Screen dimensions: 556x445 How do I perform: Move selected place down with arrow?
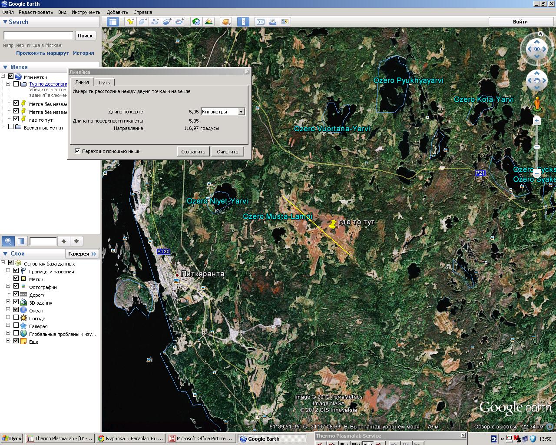click(76, 241)
